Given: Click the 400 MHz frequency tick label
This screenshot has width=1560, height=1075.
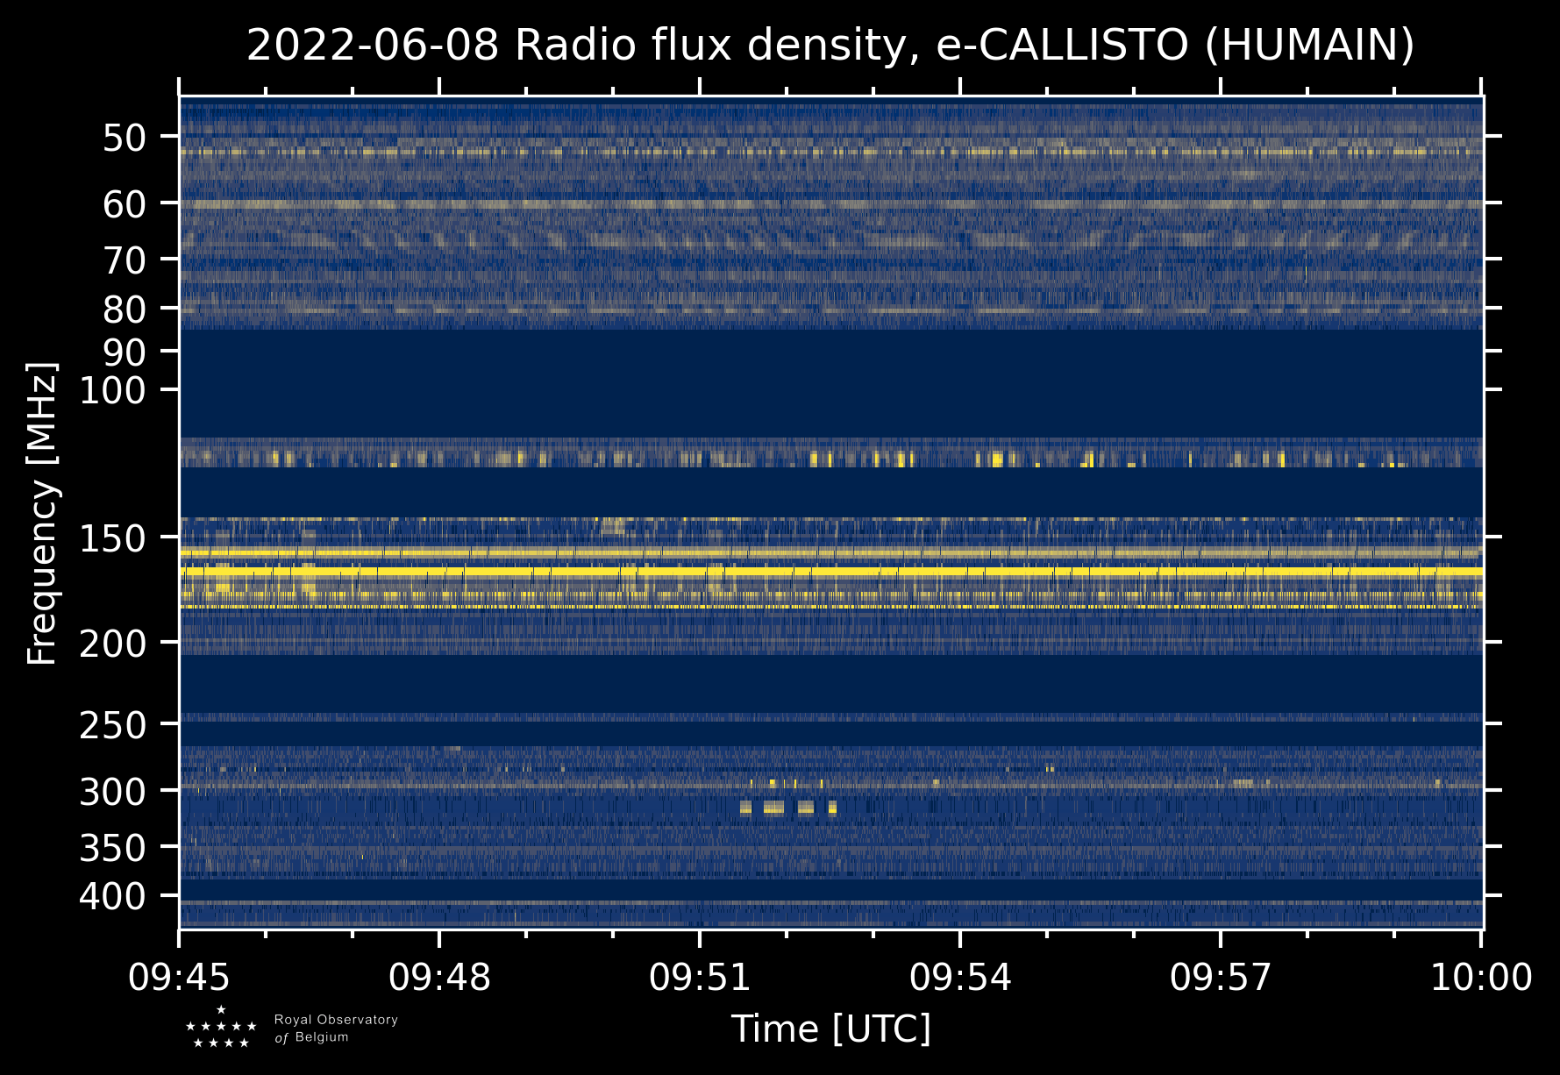Looking at the screenshot, I should tap(113, 897).
